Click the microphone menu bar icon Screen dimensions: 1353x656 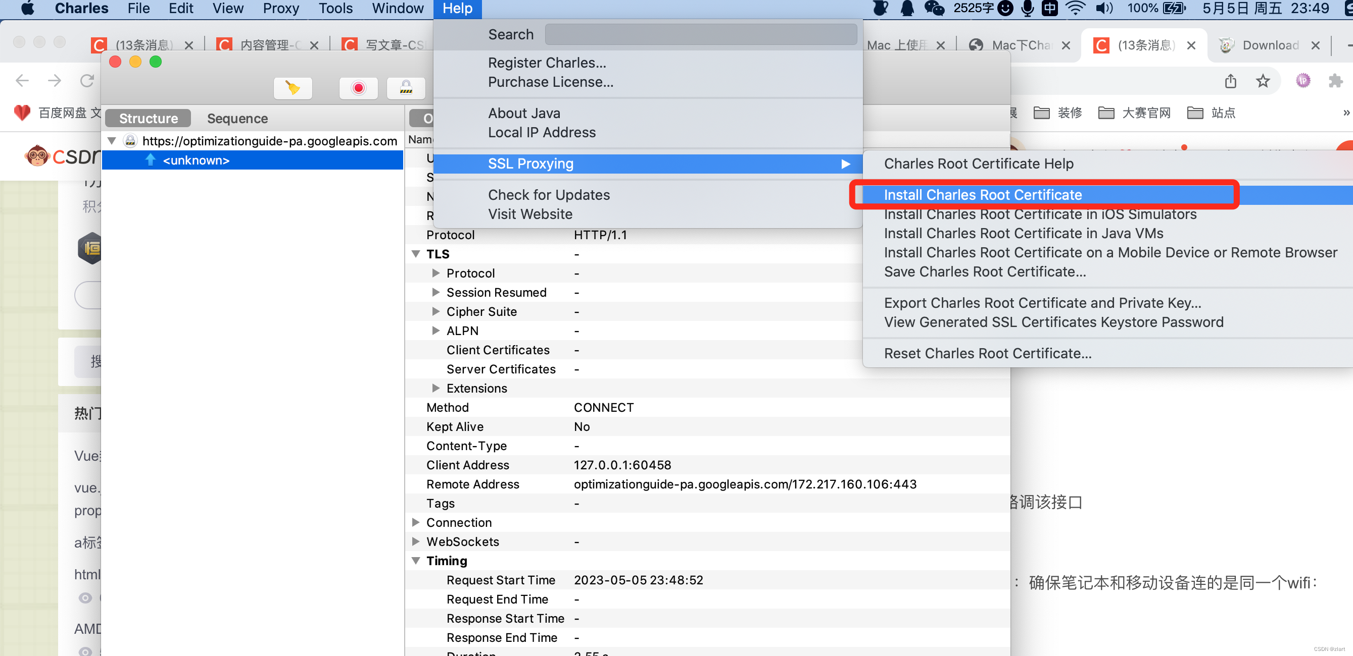[1027, 9]
